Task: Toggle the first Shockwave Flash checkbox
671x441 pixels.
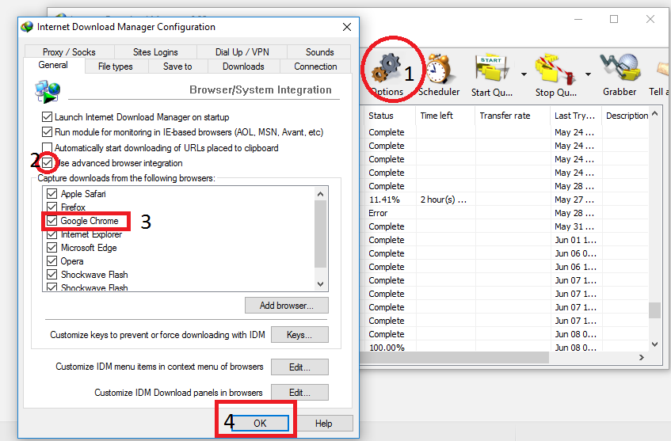Action: pyautogui.click(x=51, y=274)
